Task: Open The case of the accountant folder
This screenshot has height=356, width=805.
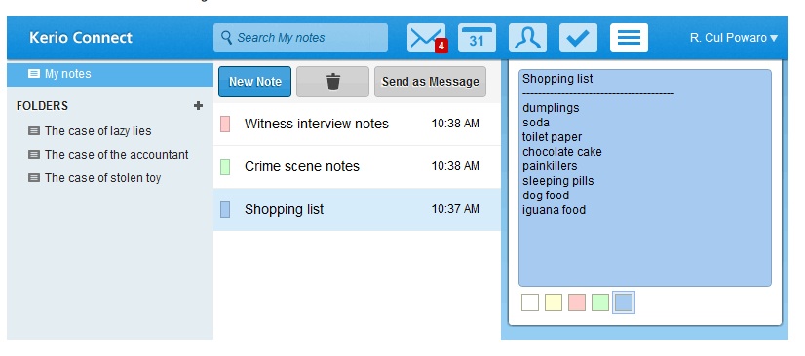Action: tap(117, 155)
